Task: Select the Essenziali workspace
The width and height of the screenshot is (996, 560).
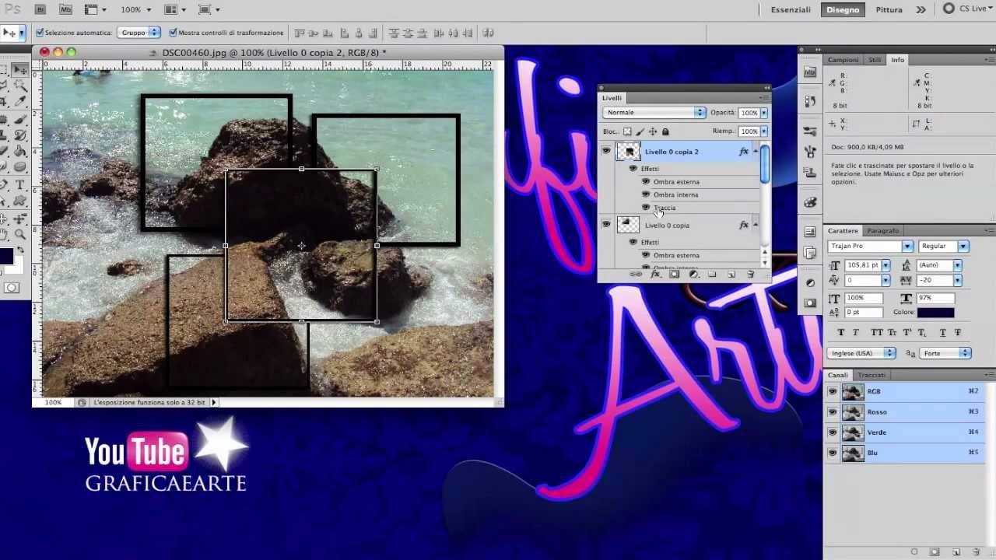Action: point(791,9)
